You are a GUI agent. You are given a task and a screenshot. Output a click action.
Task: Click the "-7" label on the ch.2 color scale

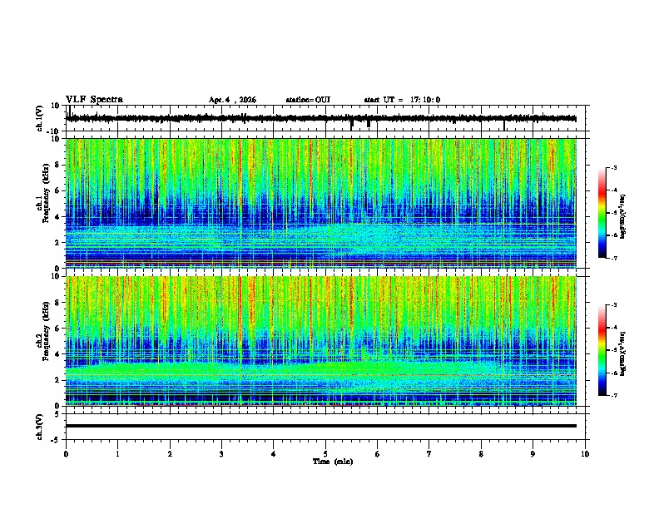[613, 396]
